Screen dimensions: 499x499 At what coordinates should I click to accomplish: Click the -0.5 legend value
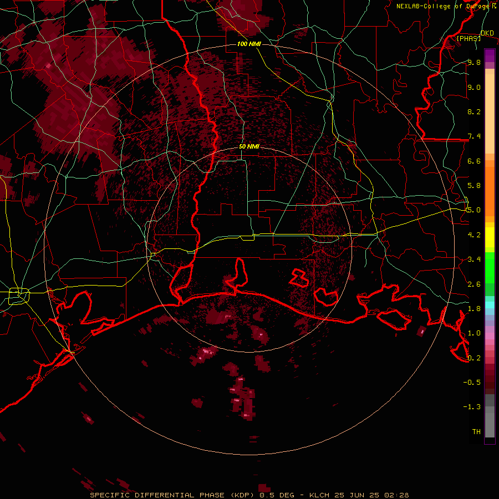pos(472,383)
